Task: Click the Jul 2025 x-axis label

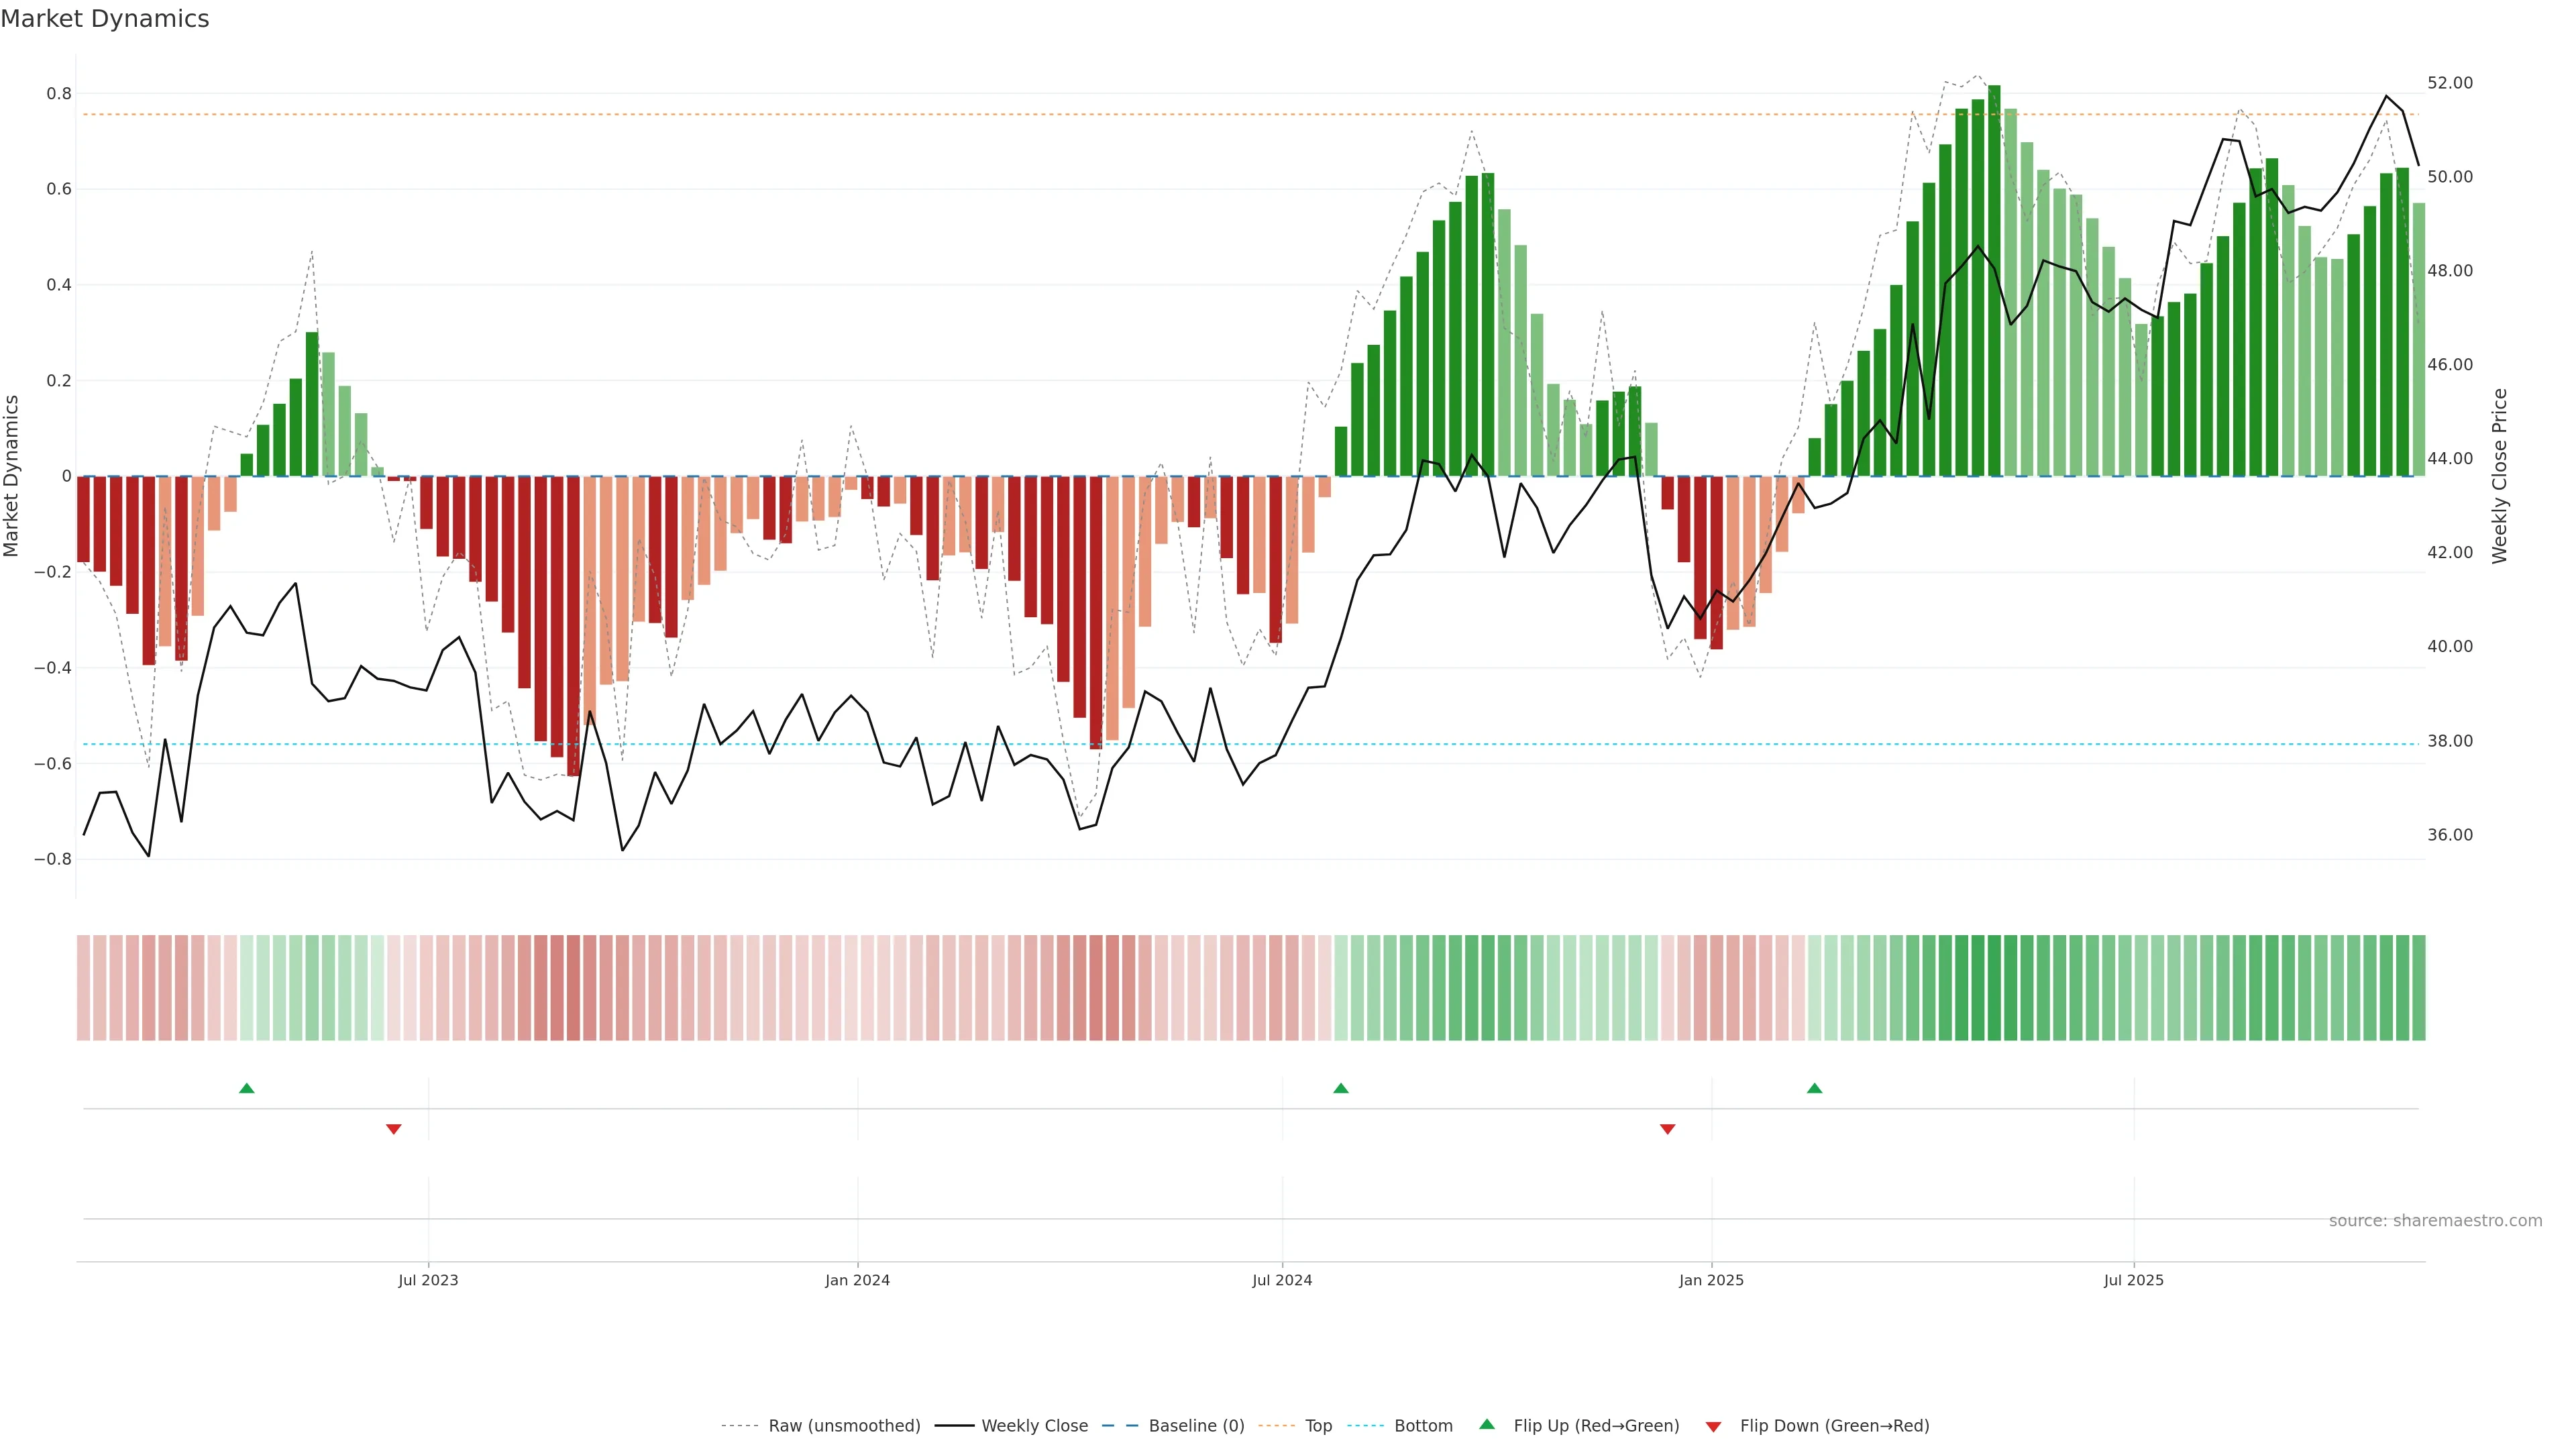Action: pos(2133,1280)
